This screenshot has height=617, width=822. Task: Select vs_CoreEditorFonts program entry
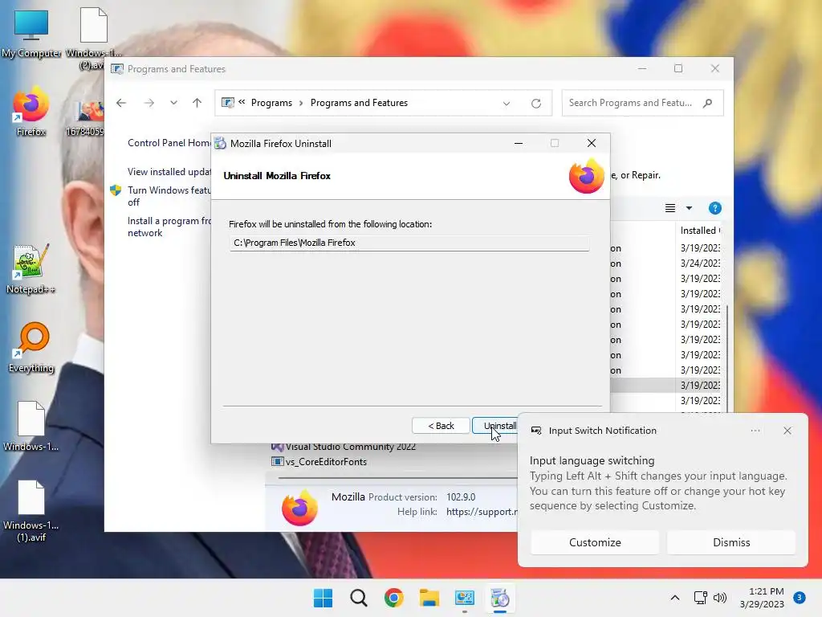(x=319, y=462)
